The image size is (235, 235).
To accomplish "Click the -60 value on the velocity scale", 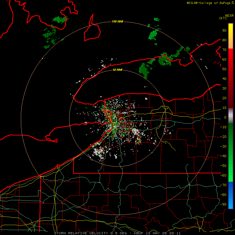I will coord(223,175).
